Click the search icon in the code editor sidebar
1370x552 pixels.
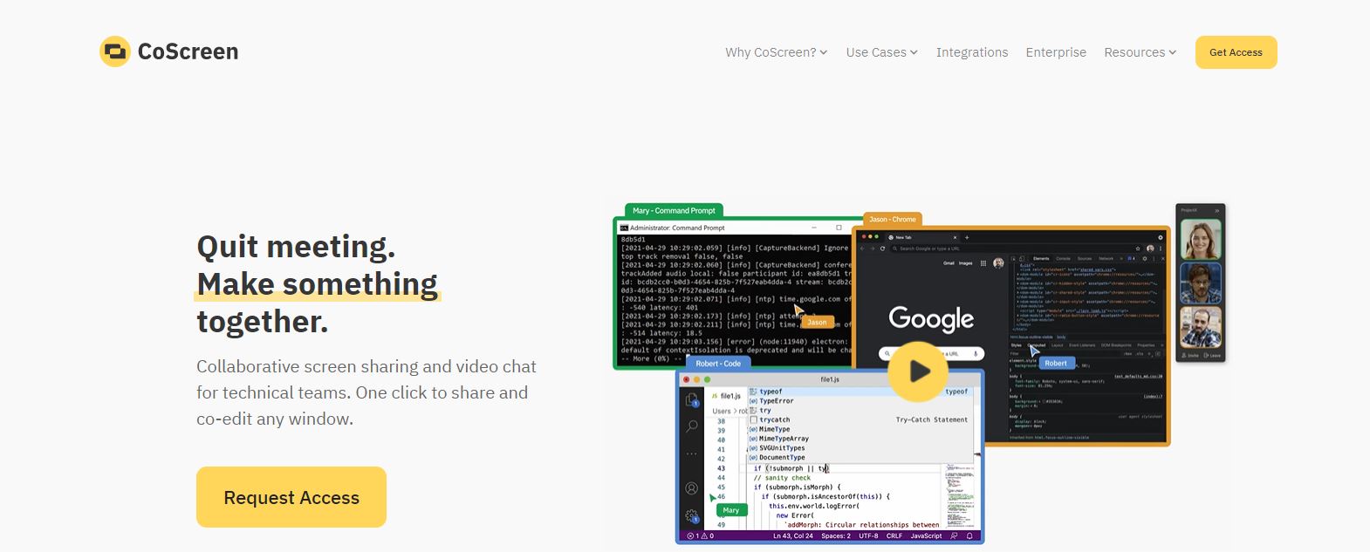pyautogui.click(x=692, y=426)
